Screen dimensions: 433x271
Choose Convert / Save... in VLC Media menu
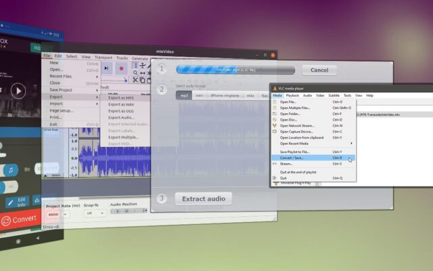(x=314, y=158)
